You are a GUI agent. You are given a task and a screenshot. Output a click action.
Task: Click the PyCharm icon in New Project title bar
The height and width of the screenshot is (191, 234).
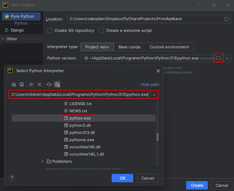coord(5,5)
